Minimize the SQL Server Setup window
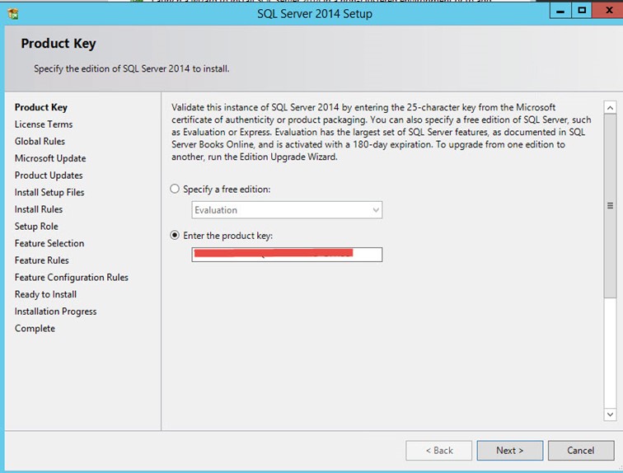 tap(558, 11)
